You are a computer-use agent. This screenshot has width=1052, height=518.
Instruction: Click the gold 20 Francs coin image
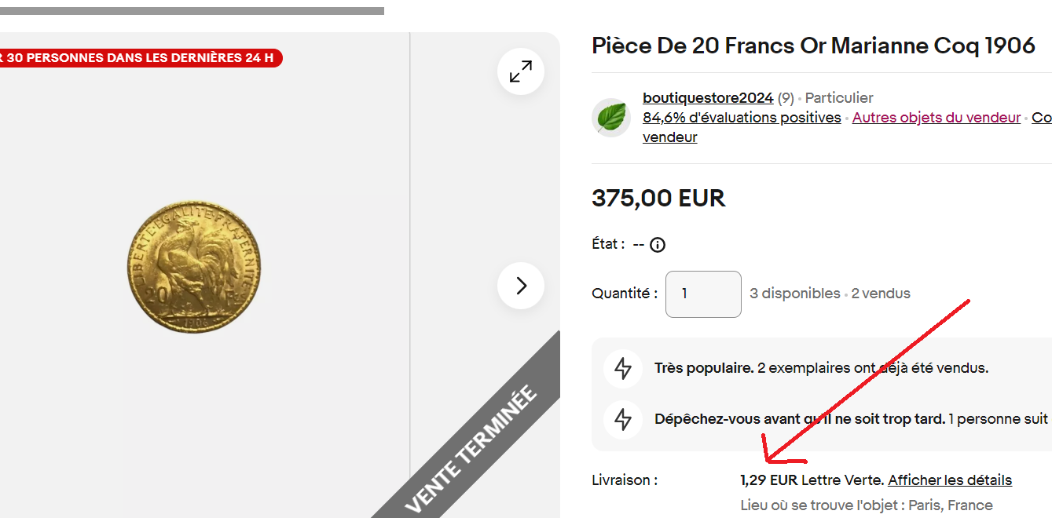point(194,267)
